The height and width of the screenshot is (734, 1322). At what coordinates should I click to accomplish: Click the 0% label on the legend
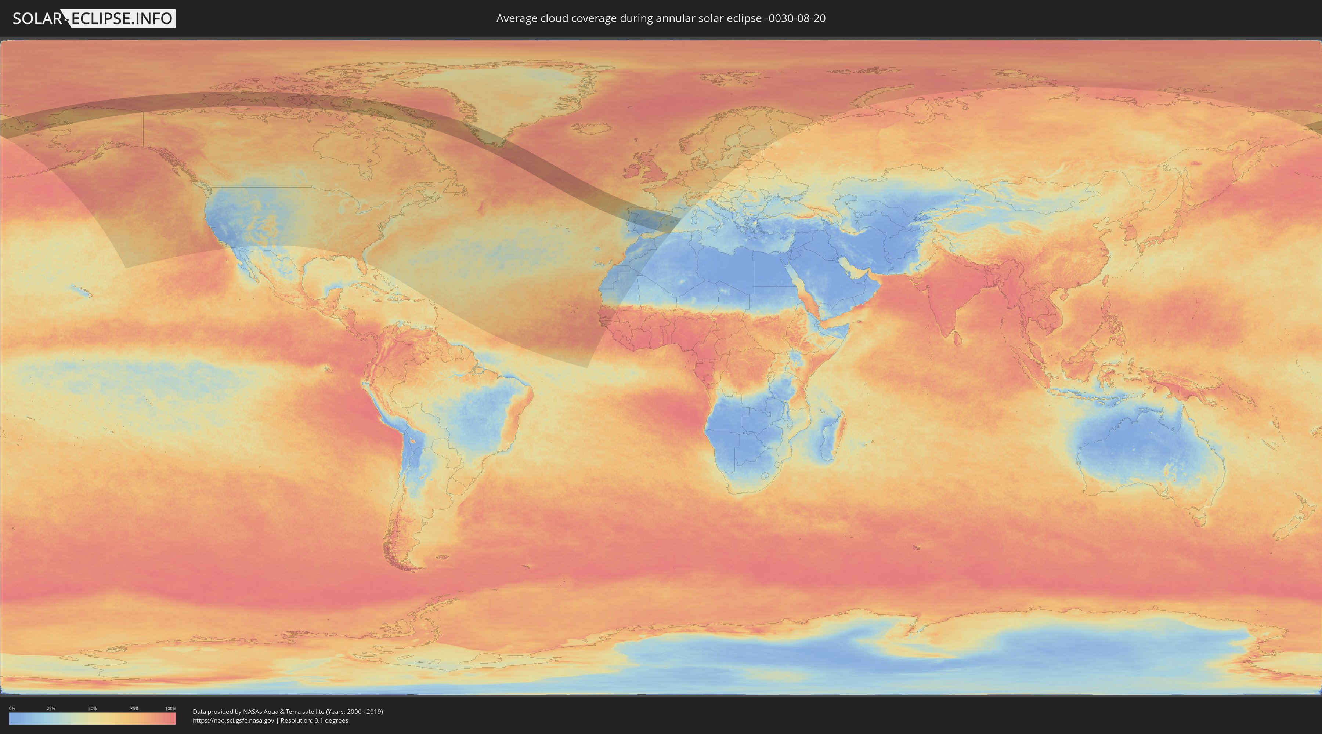[12, 708]
